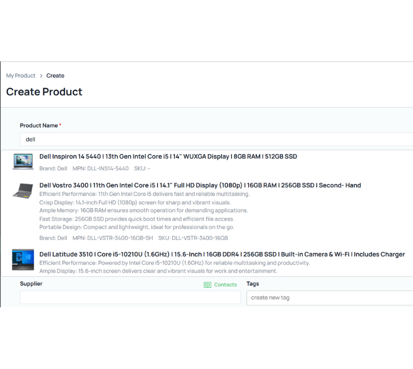Focus the Supplier input field

point(130,297)
